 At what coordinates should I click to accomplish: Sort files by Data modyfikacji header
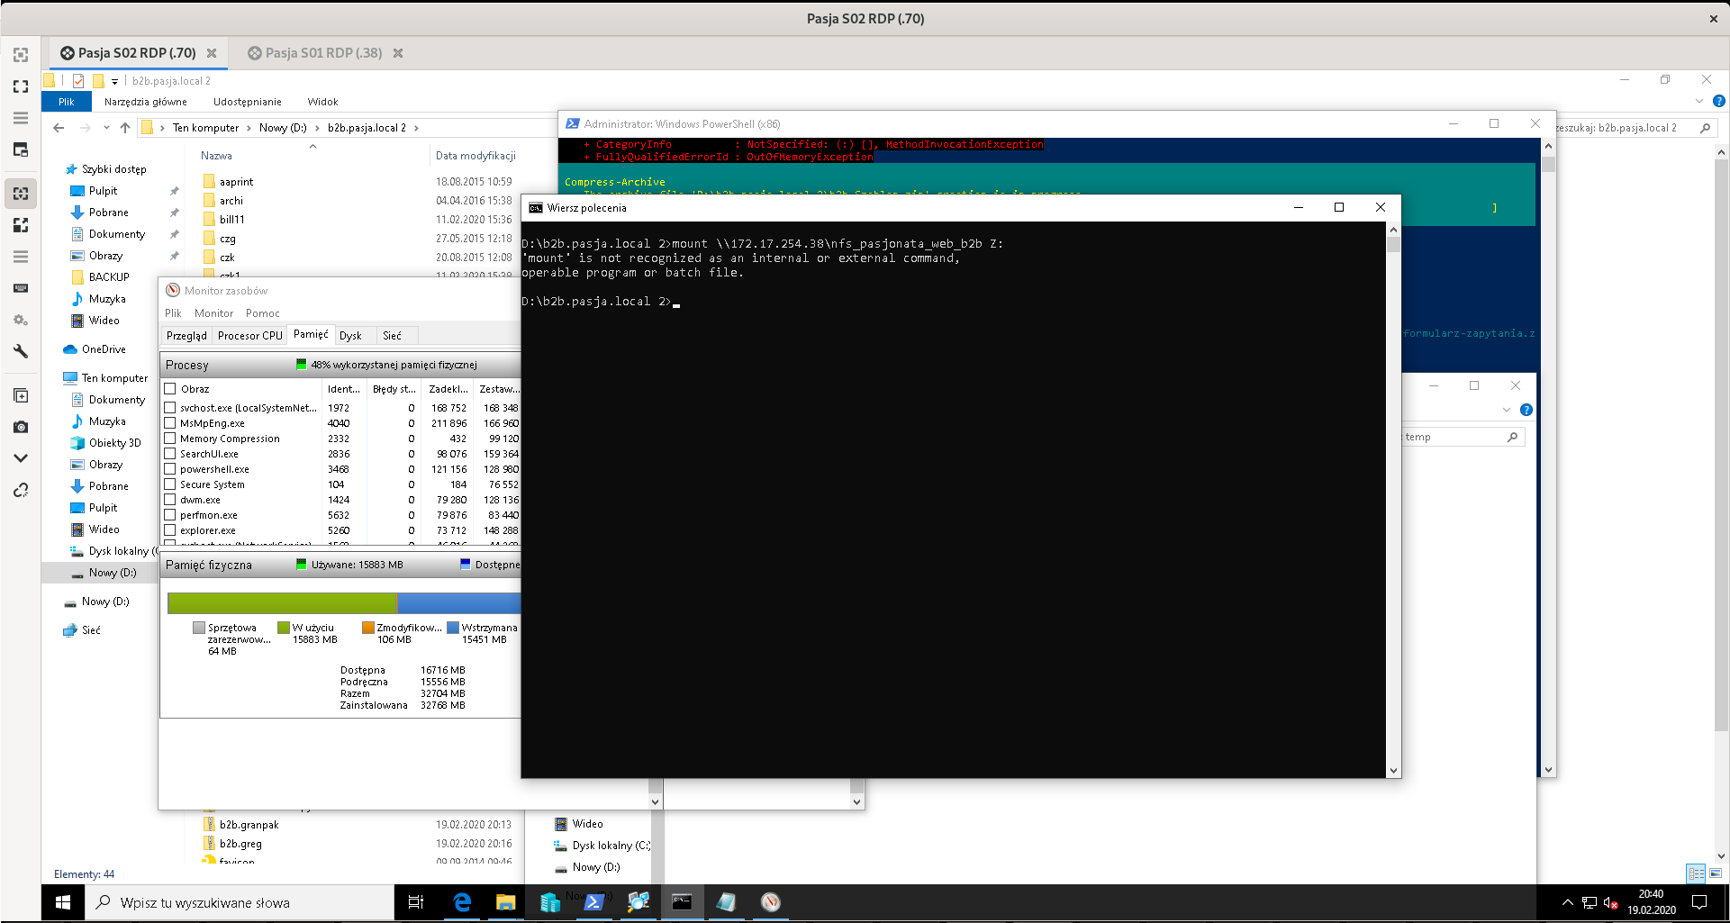pos(476,156)
